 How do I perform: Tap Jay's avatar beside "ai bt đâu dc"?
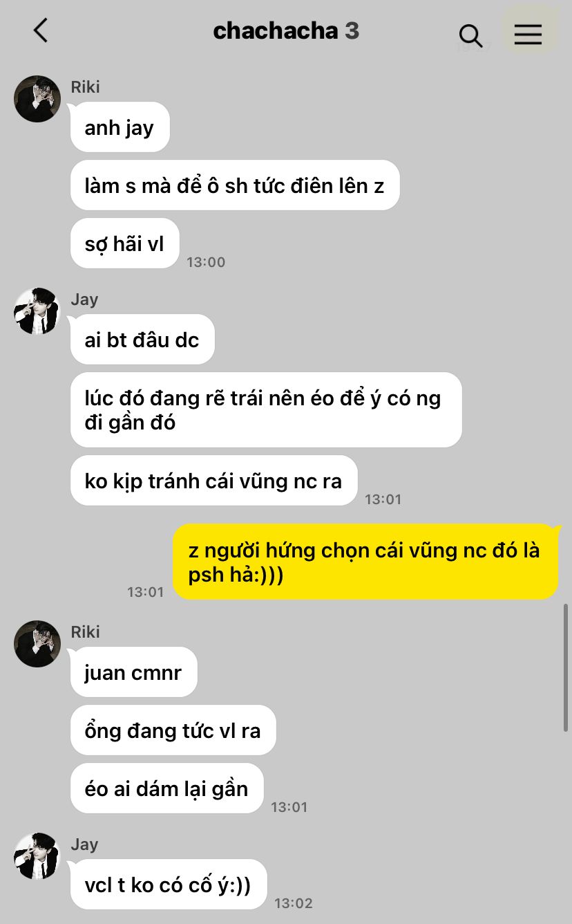pos(37,311)
